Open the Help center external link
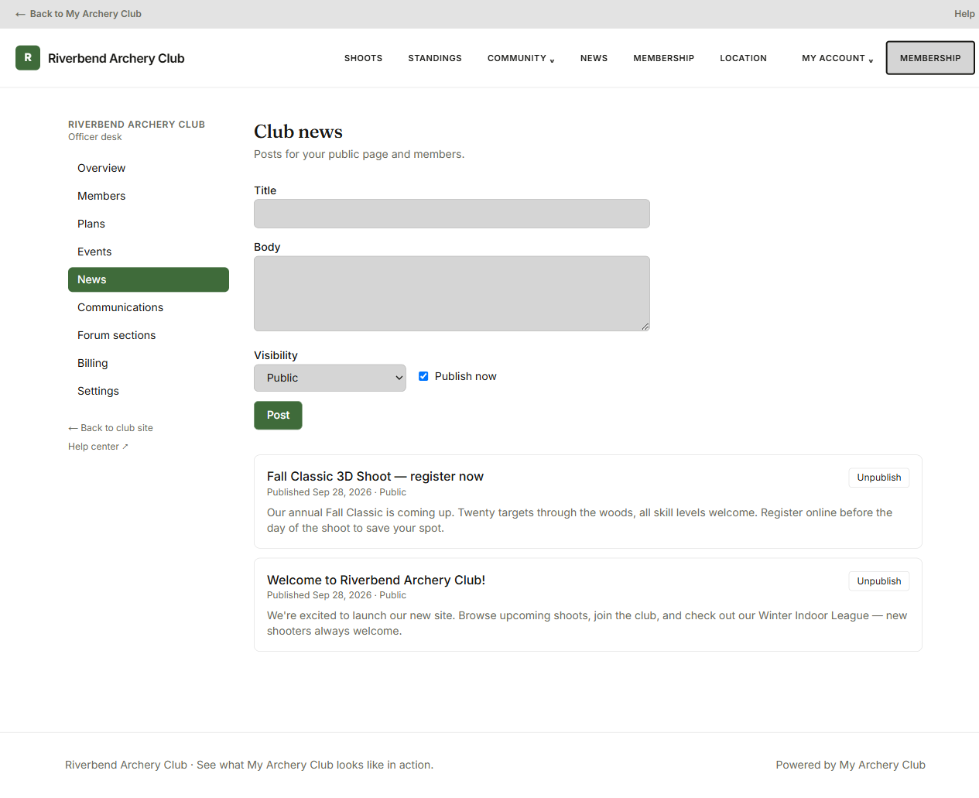Screen dimensions: 979x798 point(98,447)
